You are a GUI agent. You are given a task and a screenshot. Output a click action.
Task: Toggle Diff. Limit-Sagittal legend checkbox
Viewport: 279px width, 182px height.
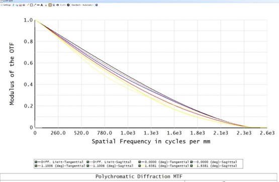[x=87, y=162]
